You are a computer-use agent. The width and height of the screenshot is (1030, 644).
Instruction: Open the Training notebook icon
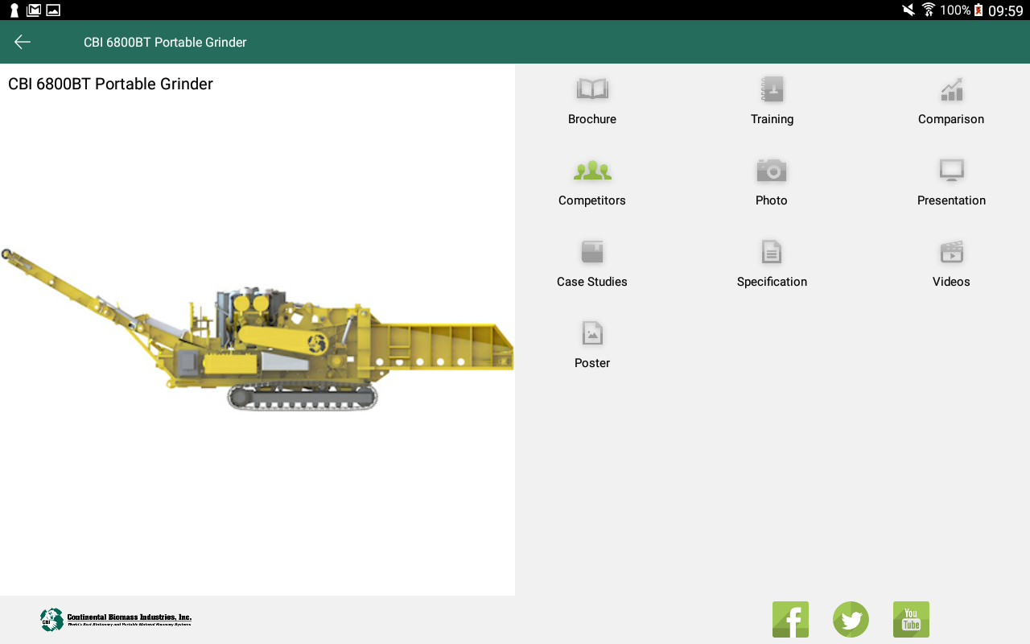(772, 89)
